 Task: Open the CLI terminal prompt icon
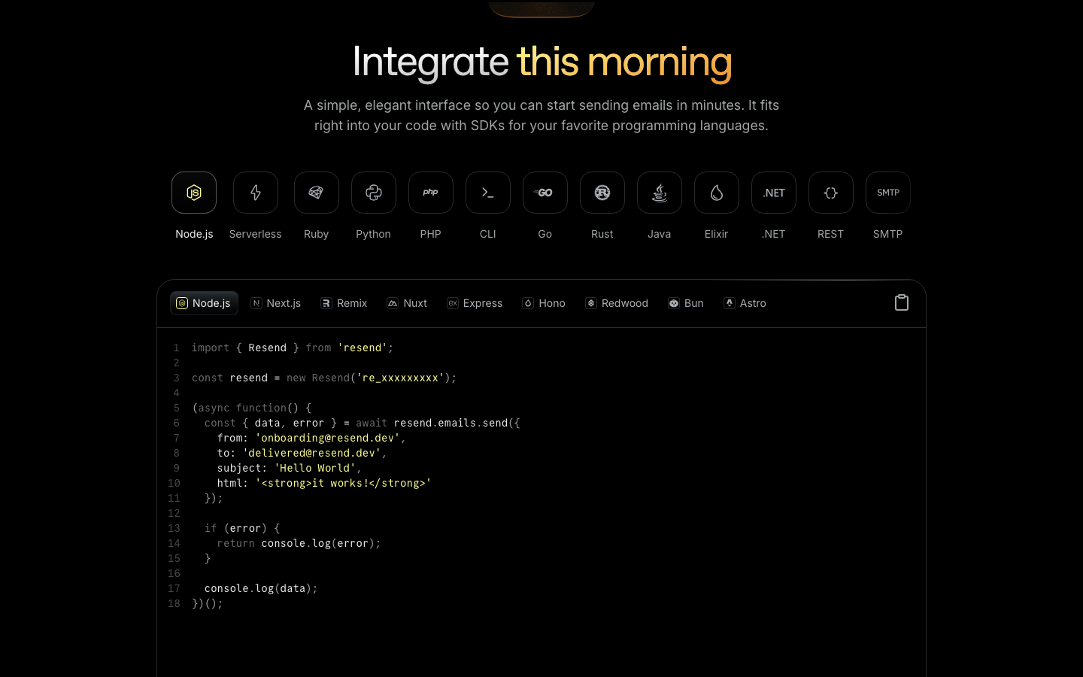[488, 193]
